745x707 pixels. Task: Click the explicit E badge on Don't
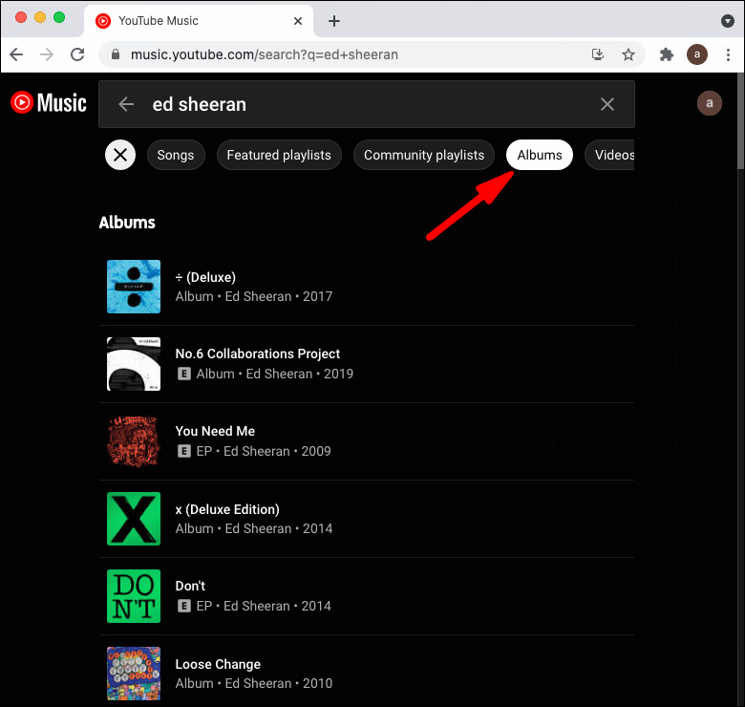click(184, 607)
